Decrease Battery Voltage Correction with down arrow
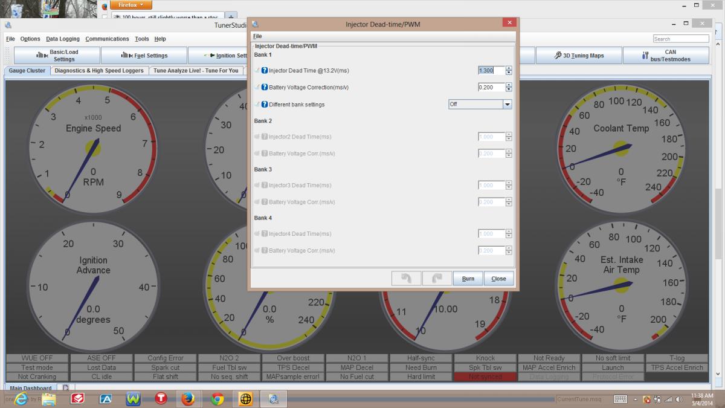 tap(509, 90)
